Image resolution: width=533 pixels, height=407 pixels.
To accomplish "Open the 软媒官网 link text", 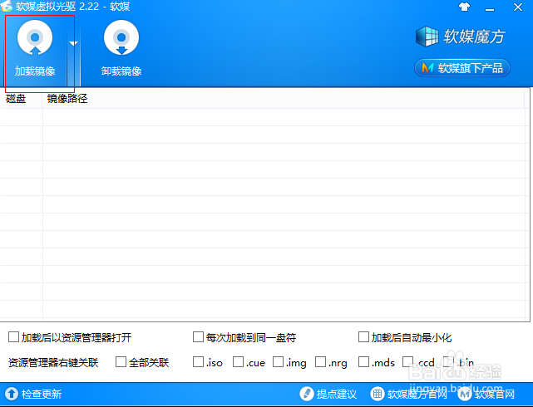I will (x=495, y=394).
